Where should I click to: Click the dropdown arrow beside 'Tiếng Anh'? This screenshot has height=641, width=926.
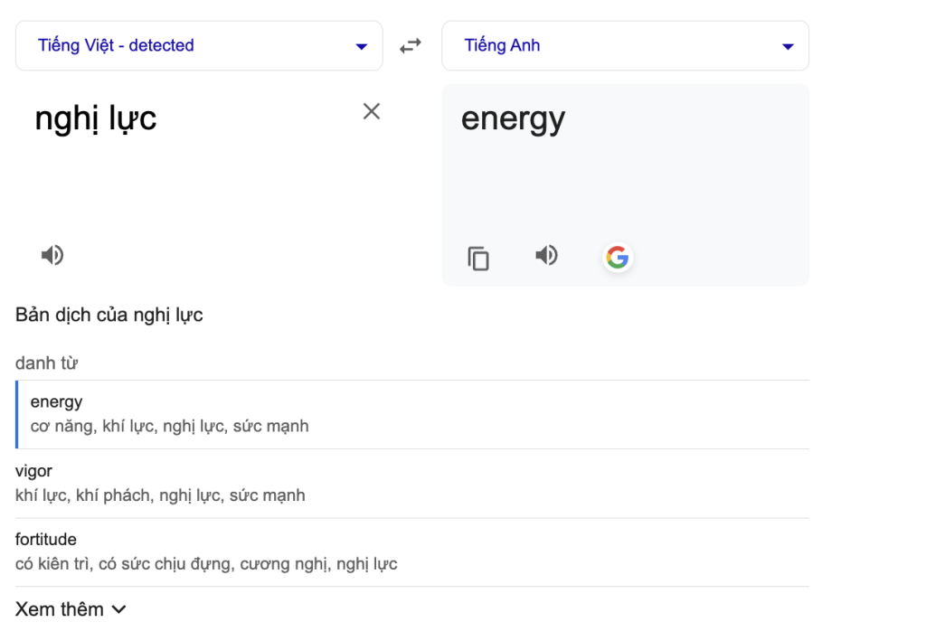[788, 46]
